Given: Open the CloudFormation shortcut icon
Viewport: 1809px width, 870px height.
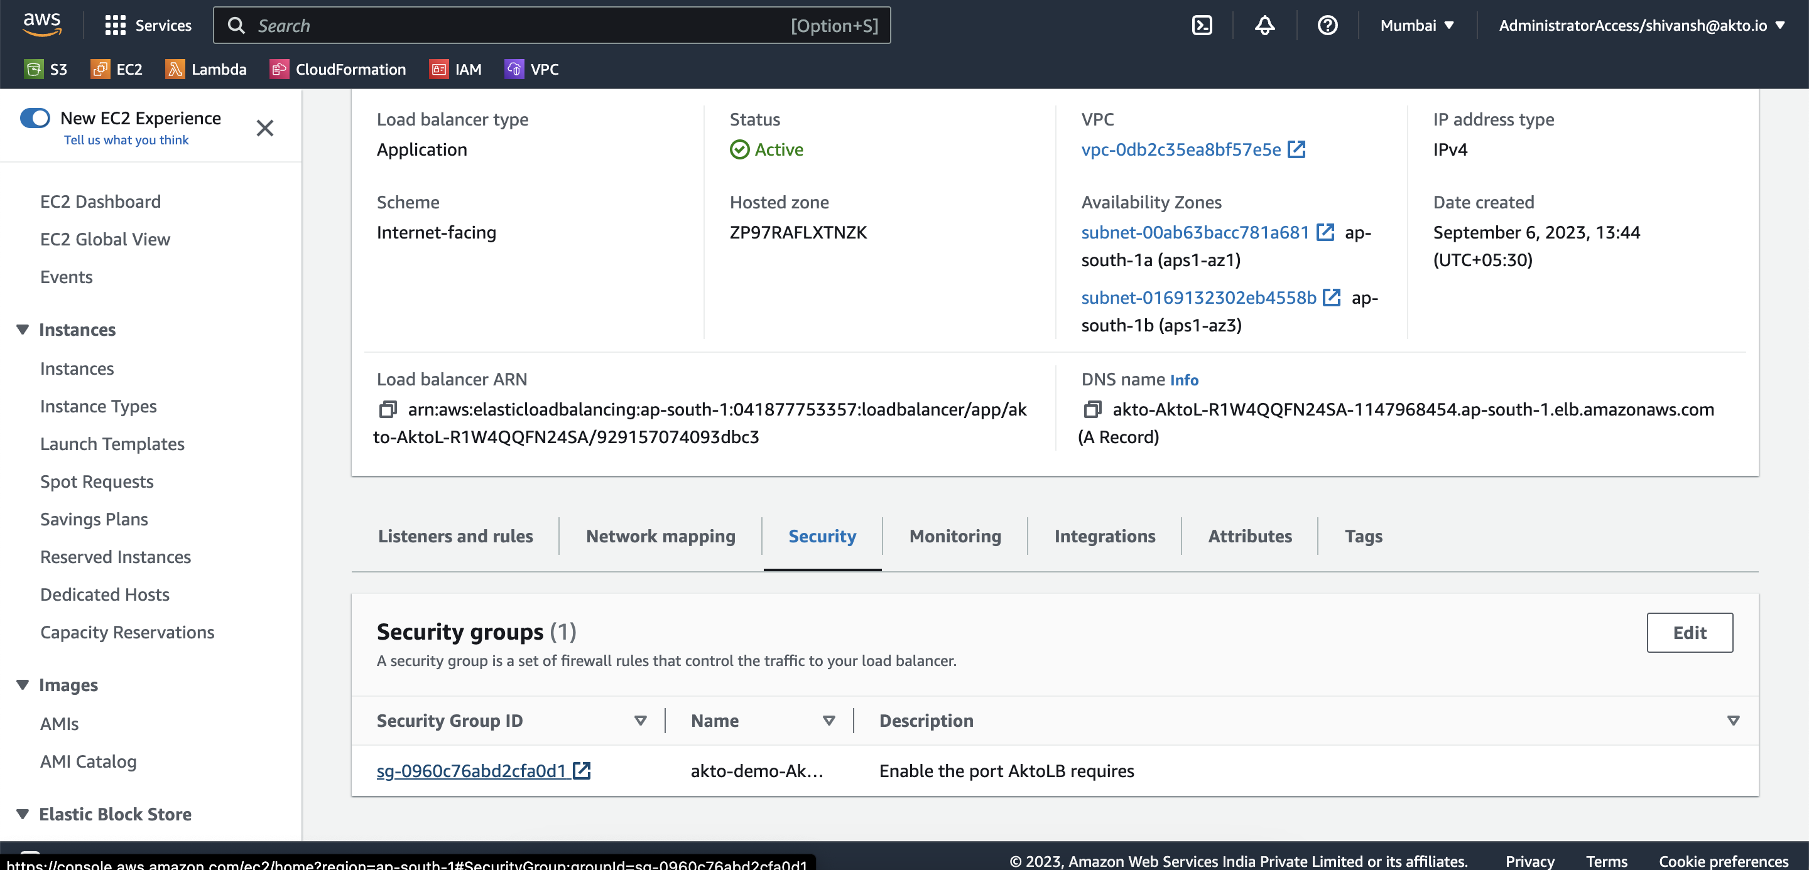Looking at the screenshot, I should point(279,69).
